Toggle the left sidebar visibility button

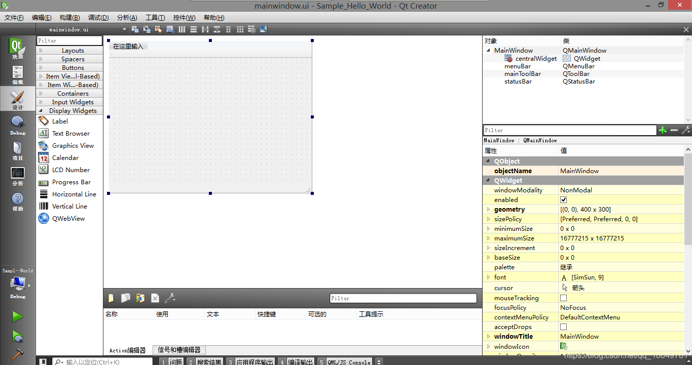point(43,361)
